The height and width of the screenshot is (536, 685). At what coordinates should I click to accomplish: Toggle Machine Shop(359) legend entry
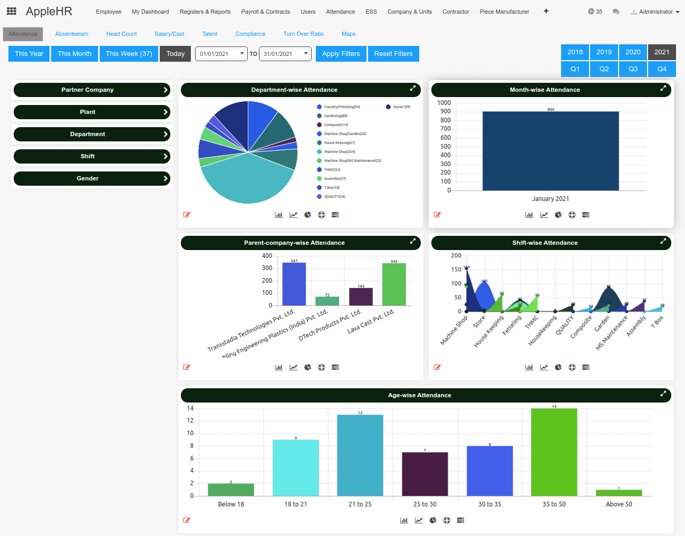pos(339,152)
